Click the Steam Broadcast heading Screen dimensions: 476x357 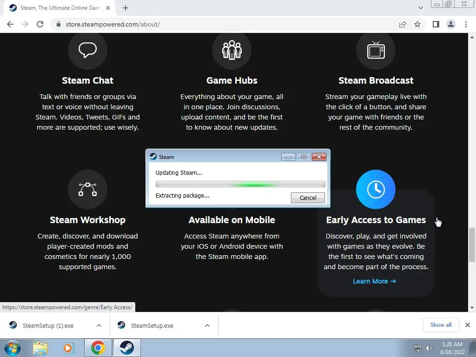[x=376, y=80]
